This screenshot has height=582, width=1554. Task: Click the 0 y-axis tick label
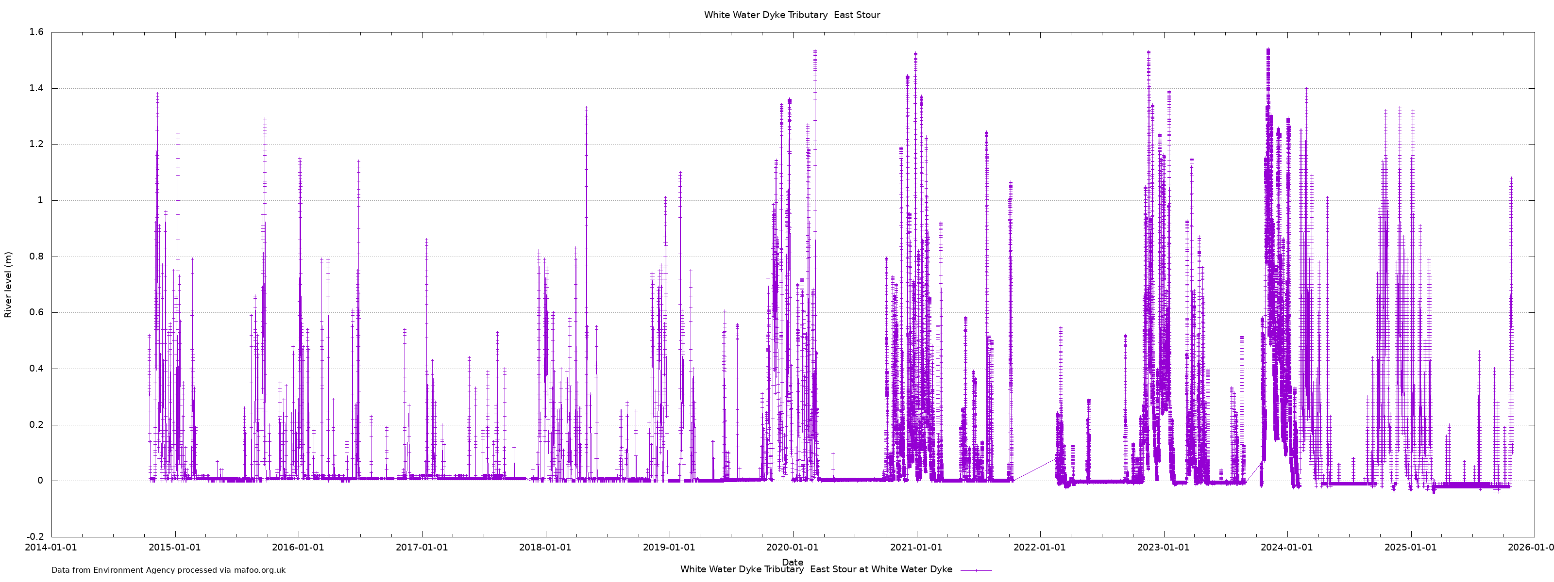[40, 481]
